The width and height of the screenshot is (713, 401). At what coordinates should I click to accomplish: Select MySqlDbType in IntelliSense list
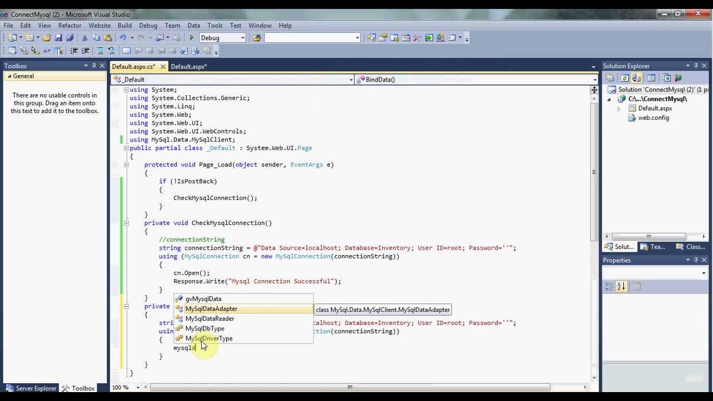tap(204, 329)
